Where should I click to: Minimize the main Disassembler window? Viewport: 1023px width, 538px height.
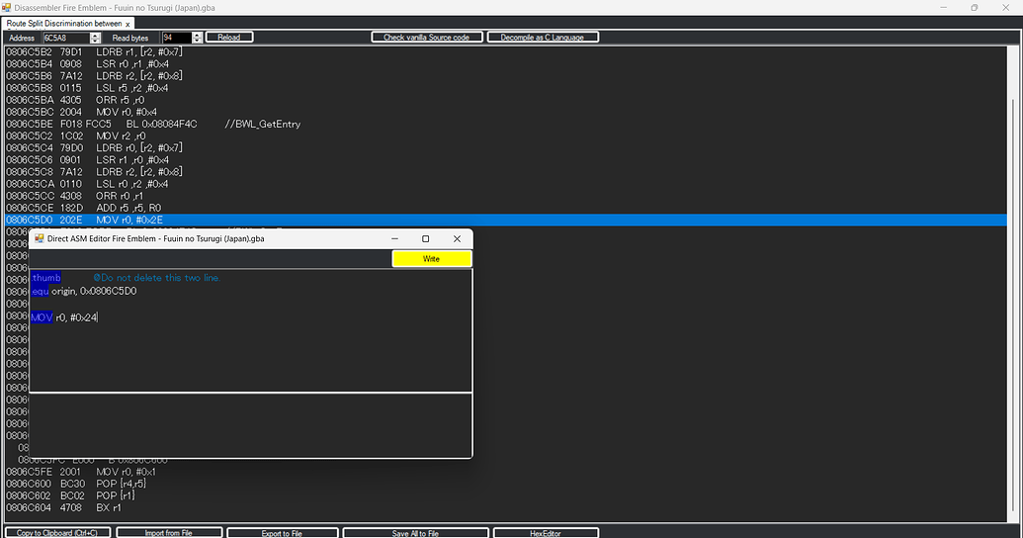(943, 8)
